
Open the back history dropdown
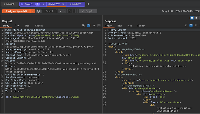pyautogui.click(x=65, y=11)
